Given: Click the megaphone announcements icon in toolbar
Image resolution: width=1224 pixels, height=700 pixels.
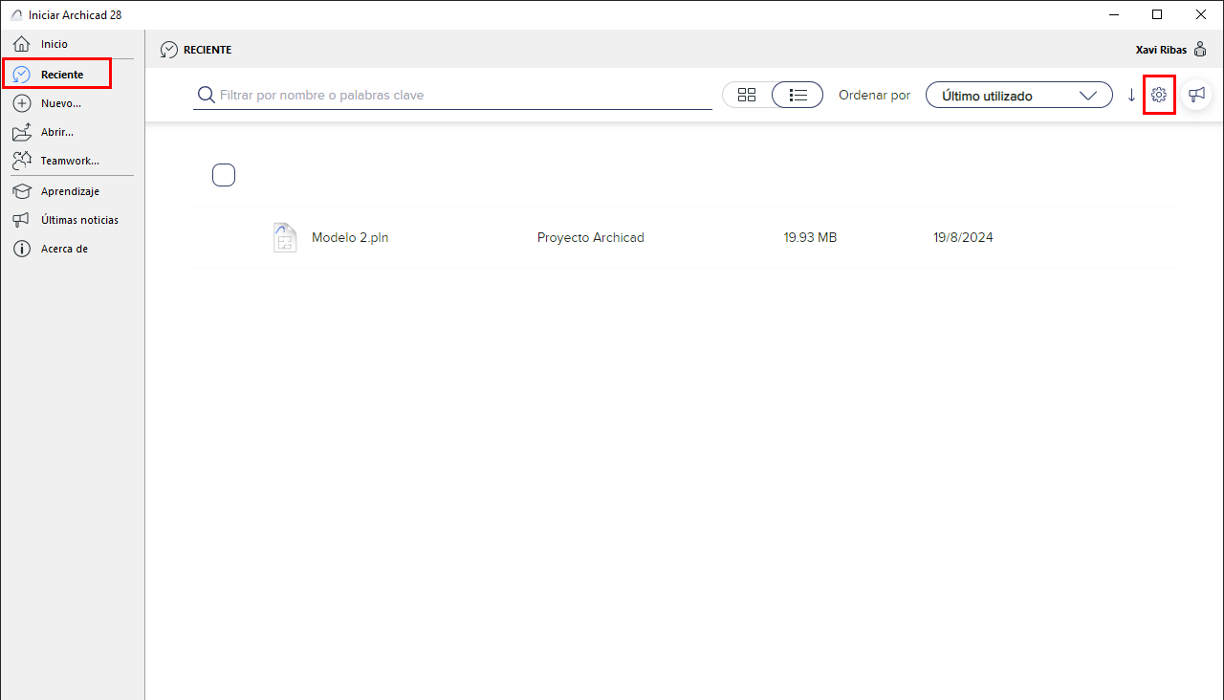Looking at the screenshot, I should (1196, 95).
